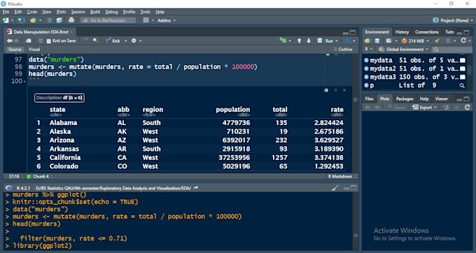Click the Print icon in main toolbar
Viewport: 476px width, 253px height.
(71, 20)
